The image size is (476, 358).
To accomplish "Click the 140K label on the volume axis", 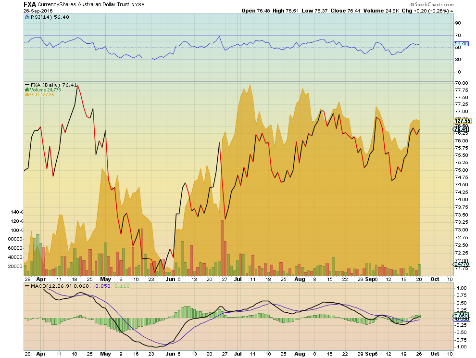I will (17, 212).
